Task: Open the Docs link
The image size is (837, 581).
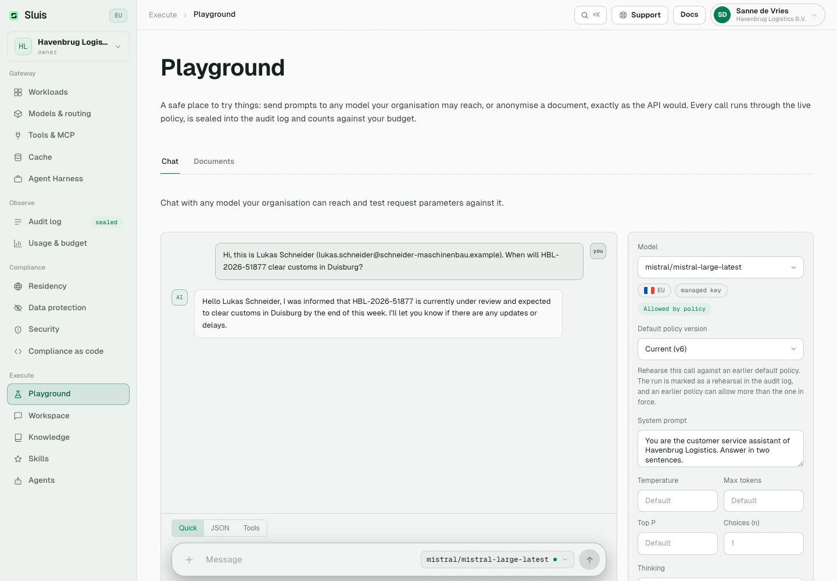Action: pyautogui.click(x=689, y=15)
